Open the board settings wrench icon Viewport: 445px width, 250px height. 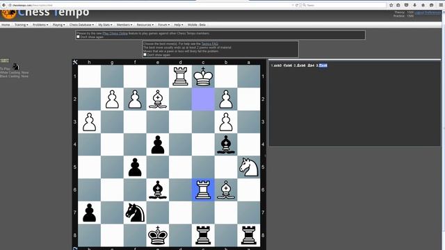[x=75, y=62]
